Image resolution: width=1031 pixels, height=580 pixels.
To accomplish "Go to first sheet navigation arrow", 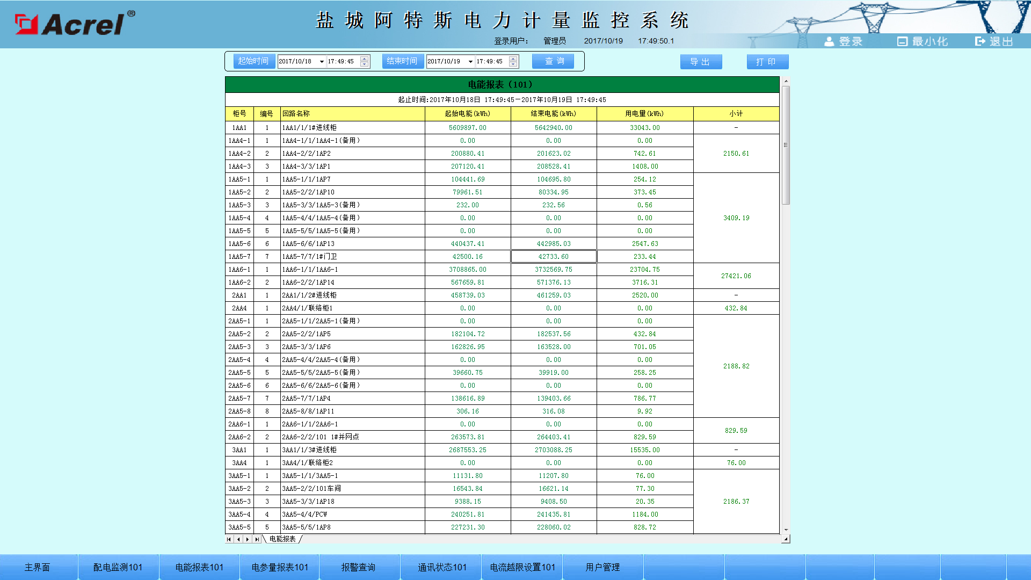I will click(229, 539).
